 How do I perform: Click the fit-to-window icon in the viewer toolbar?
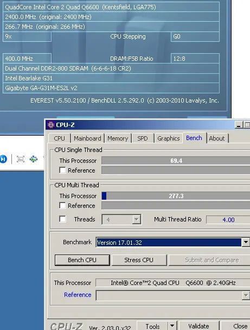pos(34,159)
